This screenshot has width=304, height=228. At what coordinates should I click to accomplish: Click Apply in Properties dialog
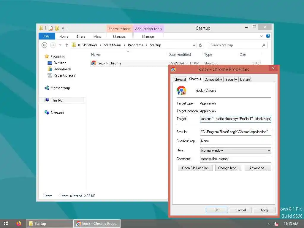265,210
